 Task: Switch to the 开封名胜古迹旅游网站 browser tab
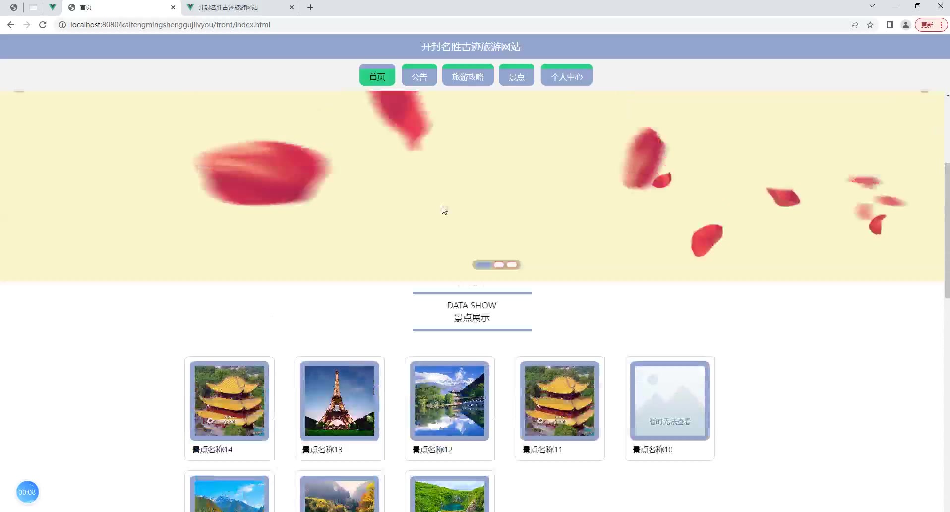point(240,7)
